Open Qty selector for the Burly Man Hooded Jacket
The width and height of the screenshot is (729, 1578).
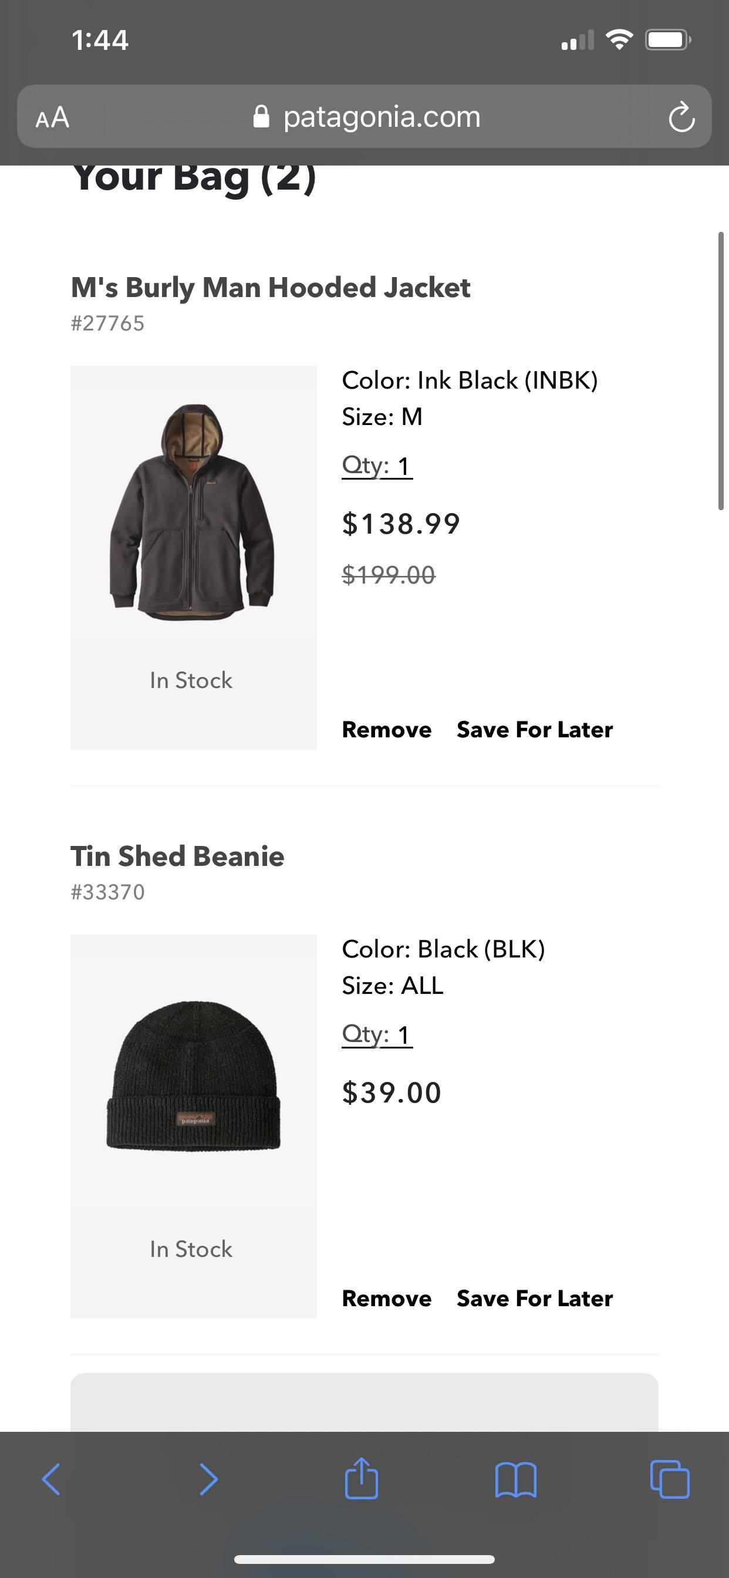pyautogui.click(x=377, y=466)
